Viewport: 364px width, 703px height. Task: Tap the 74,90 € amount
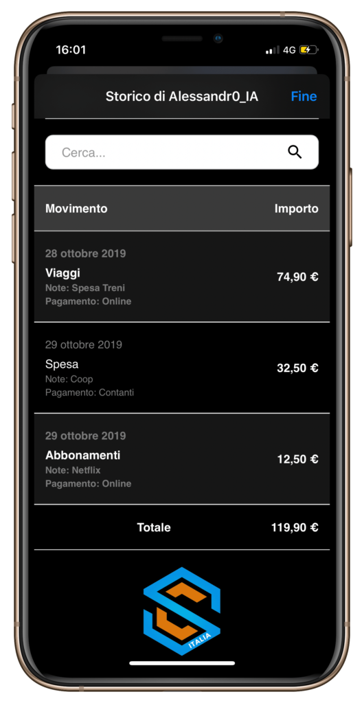tap(297, 277)
